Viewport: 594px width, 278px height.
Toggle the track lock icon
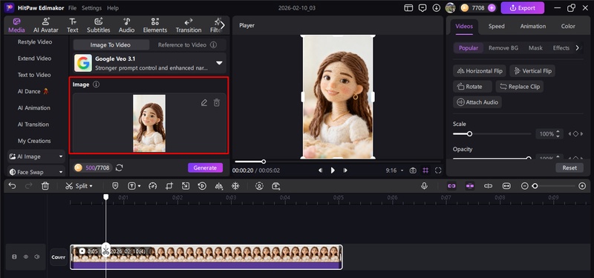tap(14, 257)
